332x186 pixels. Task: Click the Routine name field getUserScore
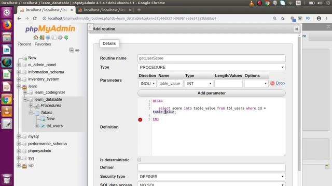(x=211, y=58)
